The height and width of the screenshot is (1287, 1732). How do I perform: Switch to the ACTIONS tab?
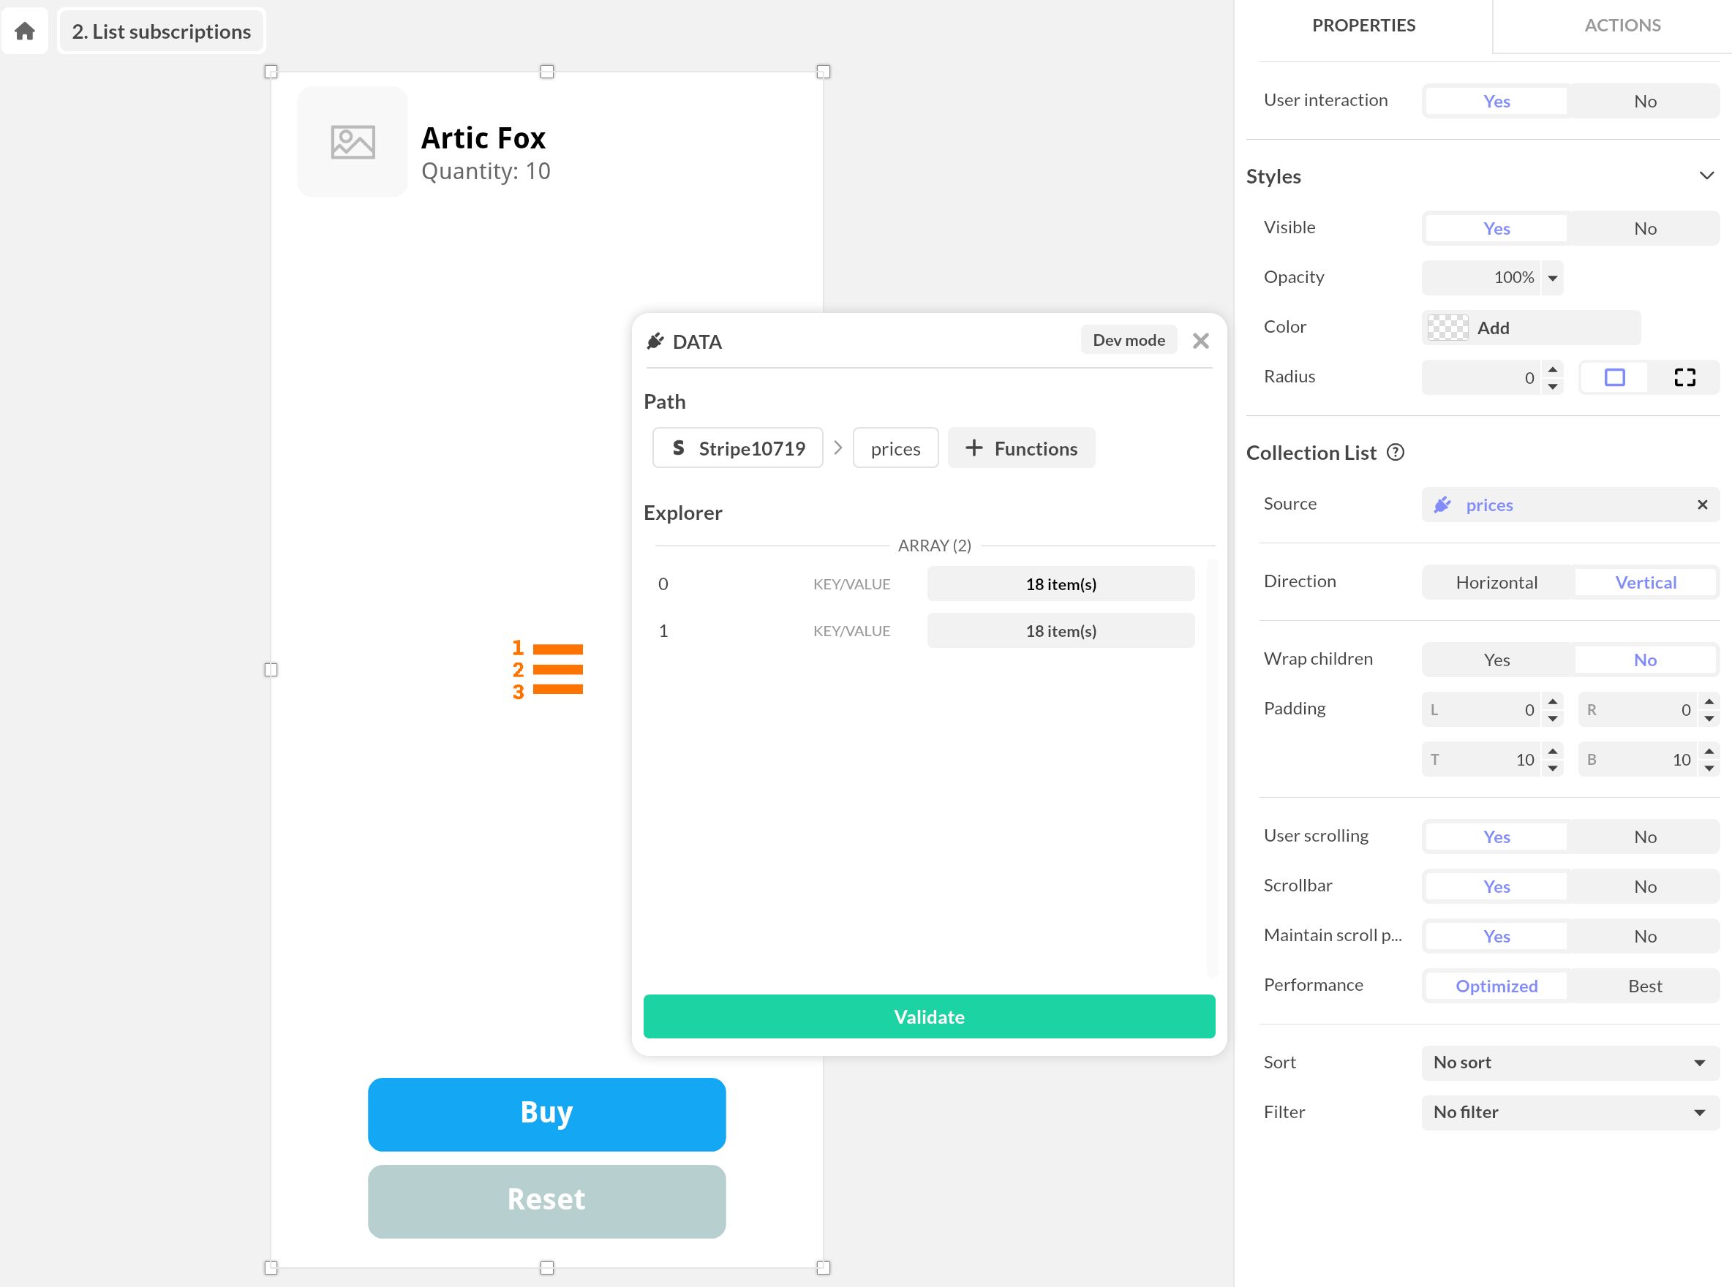point(1622,25)
